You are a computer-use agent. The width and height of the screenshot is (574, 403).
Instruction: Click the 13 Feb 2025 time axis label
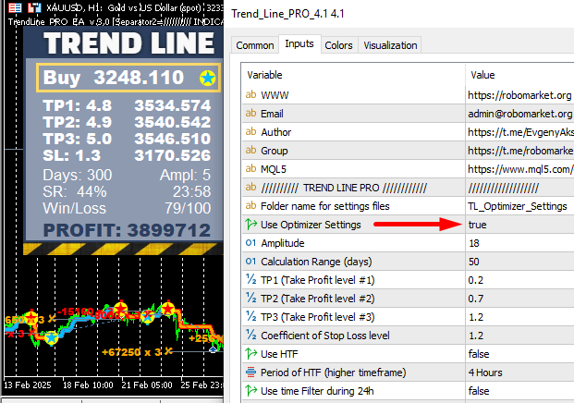(x=28, y=385)
